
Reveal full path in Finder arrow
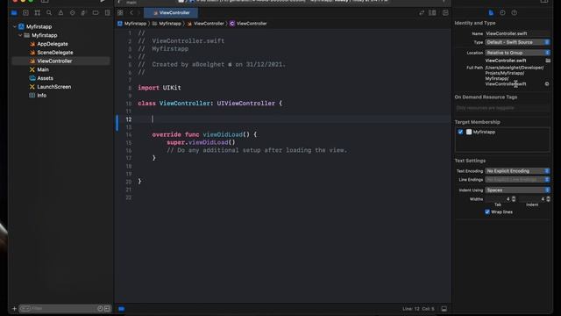[x=547, y=84]
